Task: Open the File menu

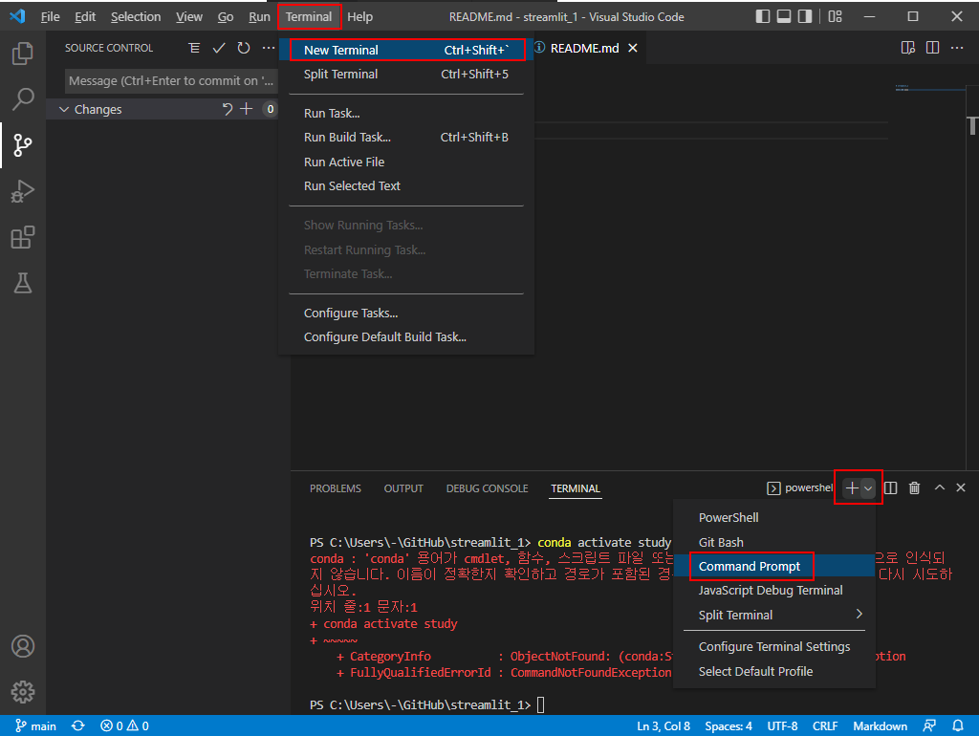Action: 50,17
